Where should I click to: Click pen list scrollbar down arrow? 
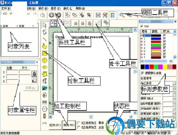pyautogui.click(x=175, y=57)
